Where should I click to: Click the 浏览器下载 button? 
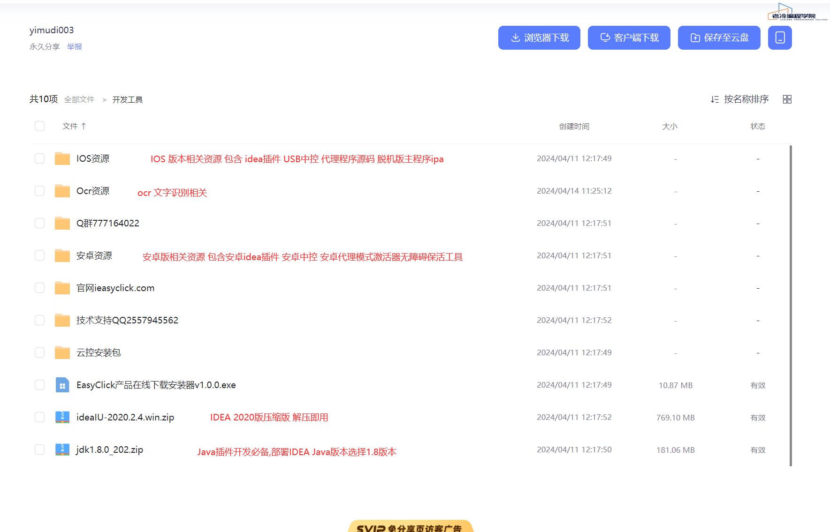point(539,37)
